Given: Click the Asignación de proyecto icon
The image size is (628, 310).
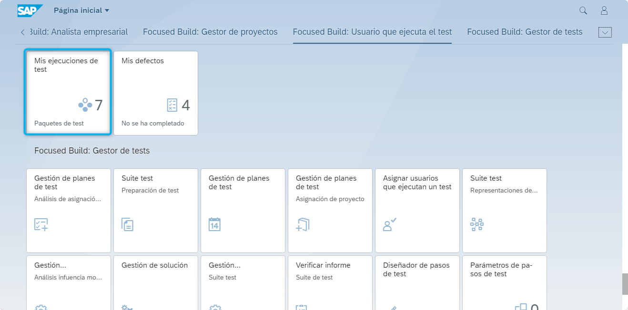Looking at the screenshot, I should click(303, 224).
